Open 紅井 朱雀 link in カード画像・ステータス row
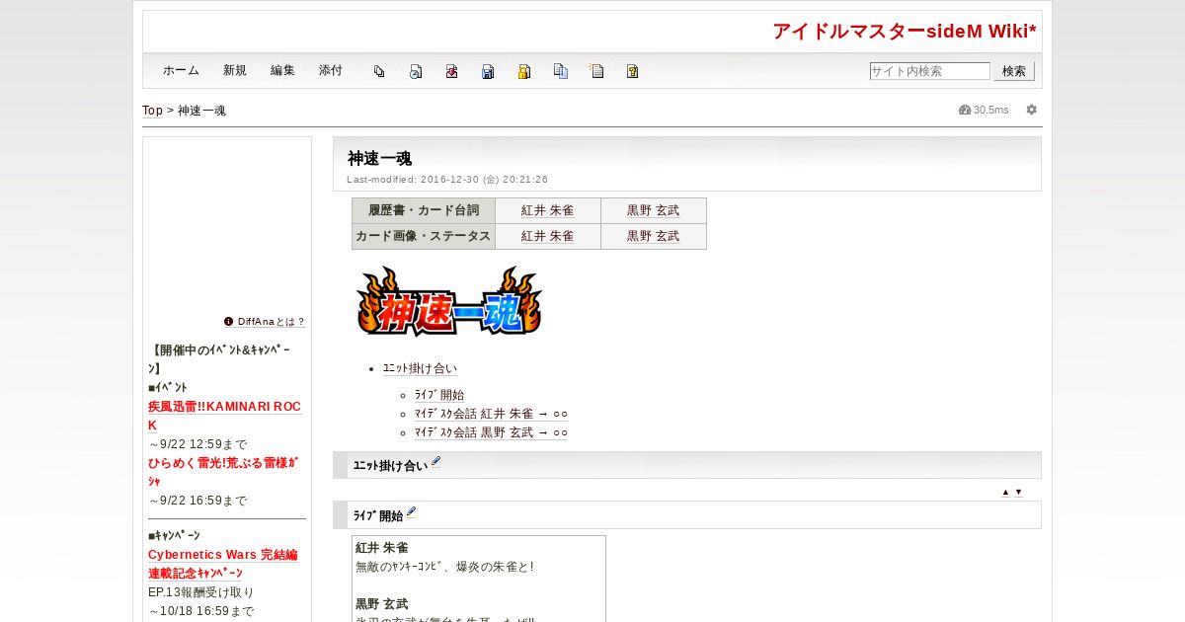 click(547, 236)
